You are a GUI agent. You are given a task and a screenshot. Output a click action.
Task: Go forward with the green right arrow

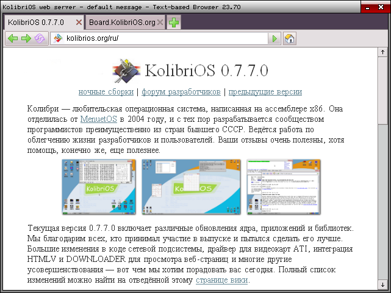point(26,38)
